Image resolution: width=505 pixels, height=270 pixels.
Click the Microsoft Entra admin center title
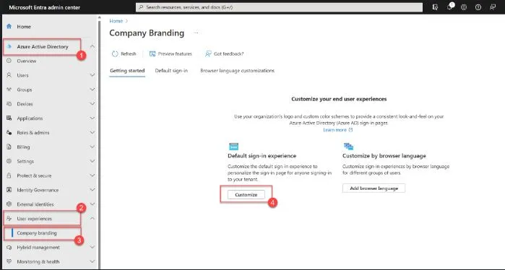45,7
